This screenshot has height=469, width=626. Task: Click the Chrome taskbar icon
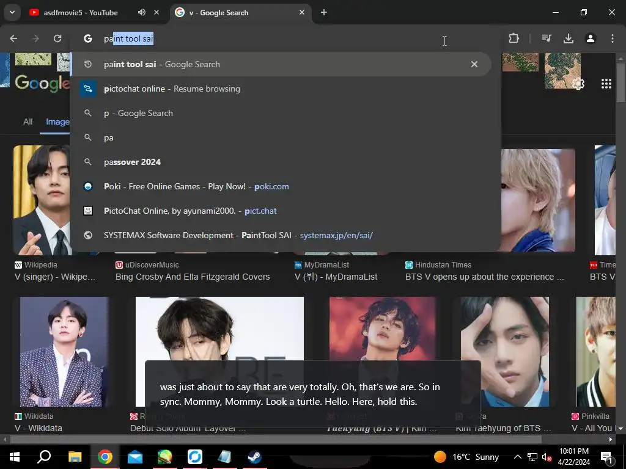point(105,457)
